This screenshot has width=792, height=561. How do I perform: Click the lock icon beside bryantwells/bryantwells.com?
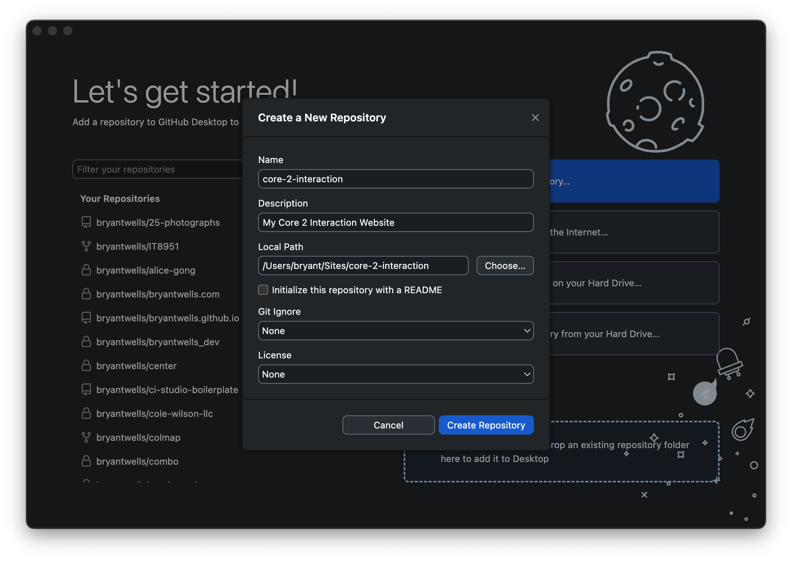click(86, 294)
